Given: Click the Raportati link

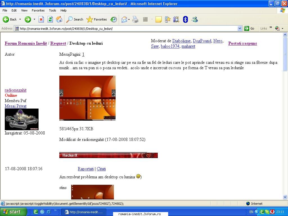Looking at the screenshot, I should click(86, 169).
